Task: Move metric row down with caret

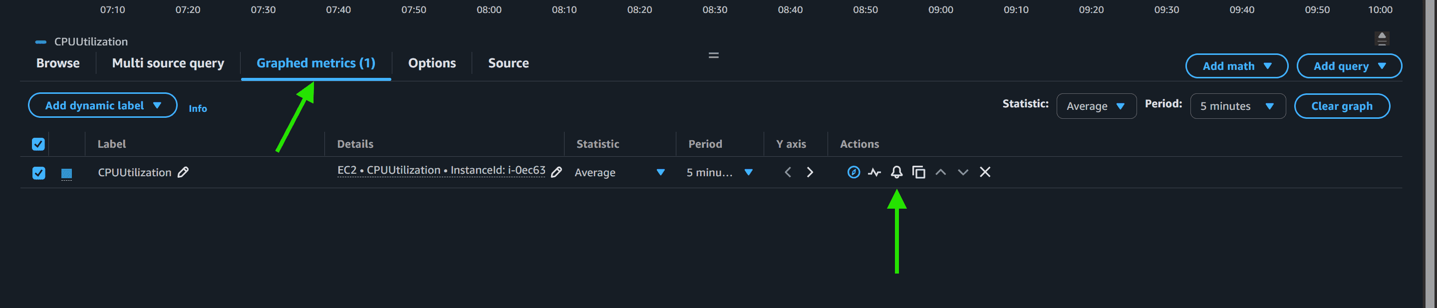Action: point(962,172)
